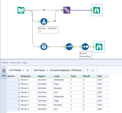
Task: Select Month value 2 in record 1
Action: tap(89, 80)
